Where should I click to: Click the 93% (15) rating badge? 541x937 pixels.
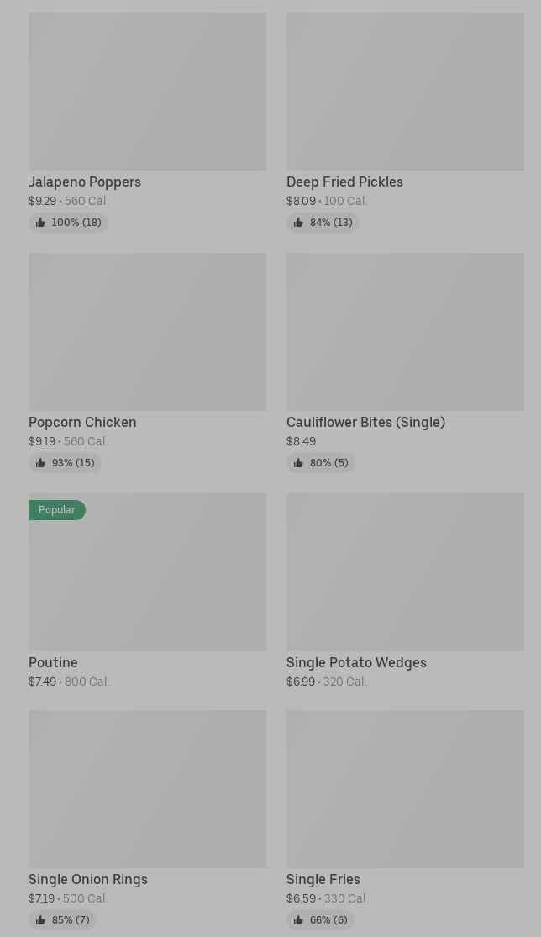click(x=66, y=463)
